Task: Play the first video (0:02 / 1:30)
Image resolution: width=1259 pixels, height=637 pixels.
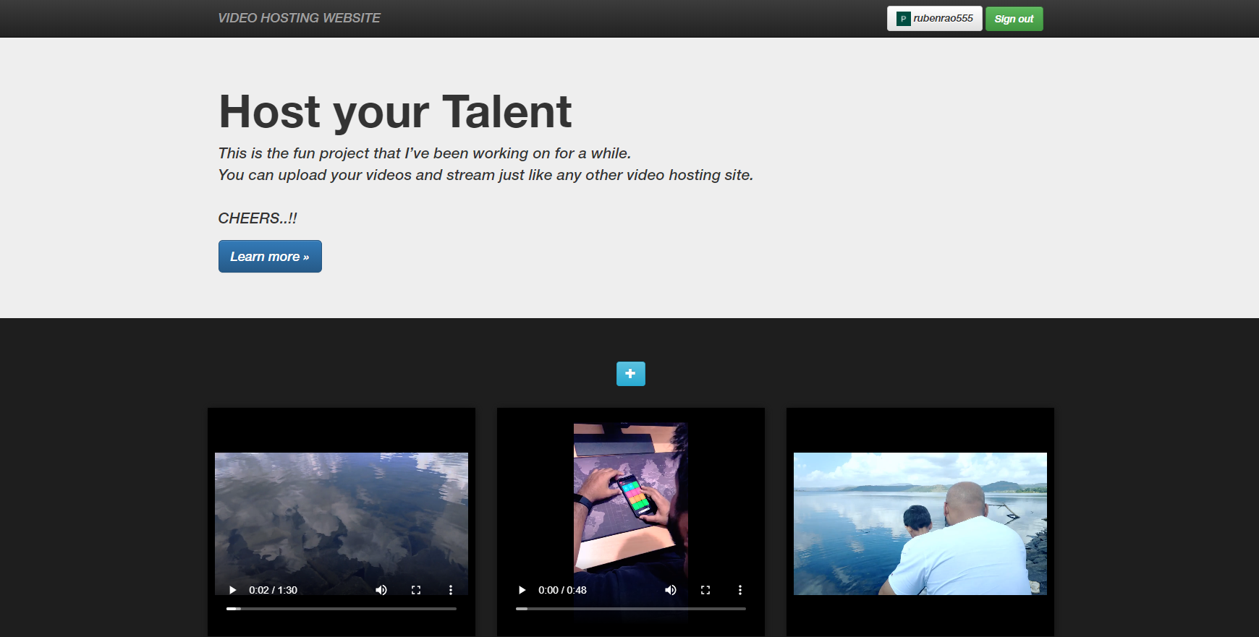Action: [x=232, y=590]
